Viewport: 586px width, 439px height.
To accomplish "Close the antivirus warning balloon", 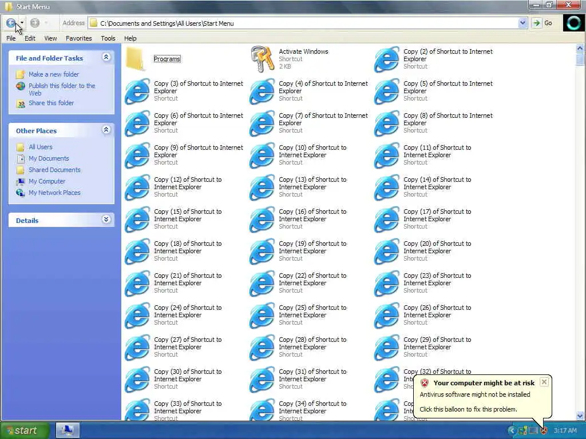I will tap(544, 382).
